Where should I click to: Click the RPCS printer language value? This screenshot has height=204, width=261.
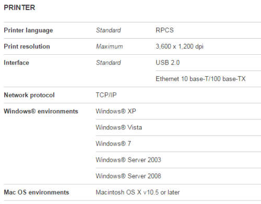click(164, 30)
